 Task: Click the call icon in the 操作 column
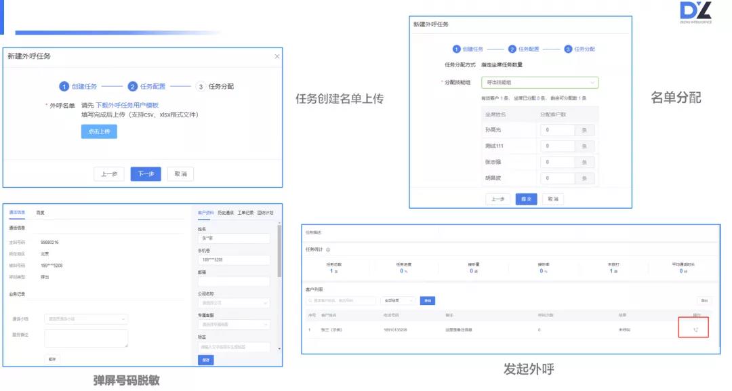tap(696, 329)
